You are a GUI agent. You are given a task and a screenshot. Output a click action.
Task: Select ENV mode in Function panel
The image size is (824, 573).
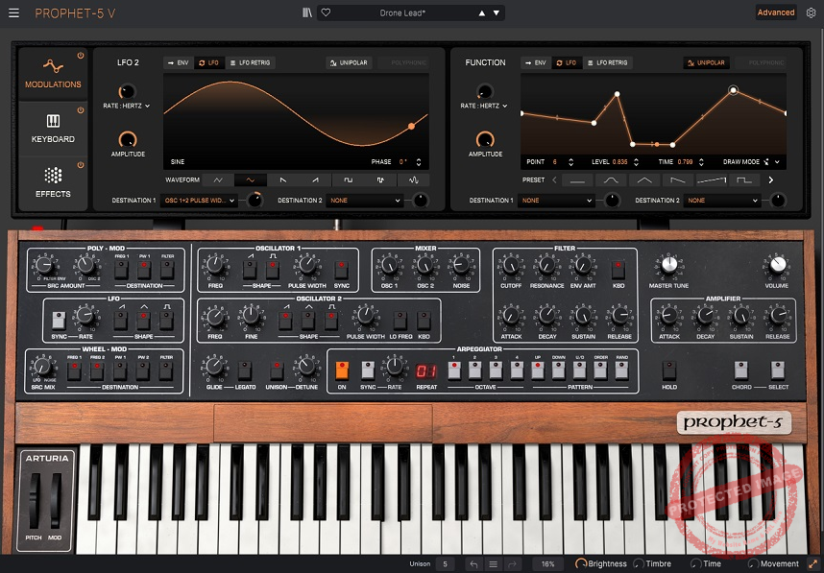(536, 62)
